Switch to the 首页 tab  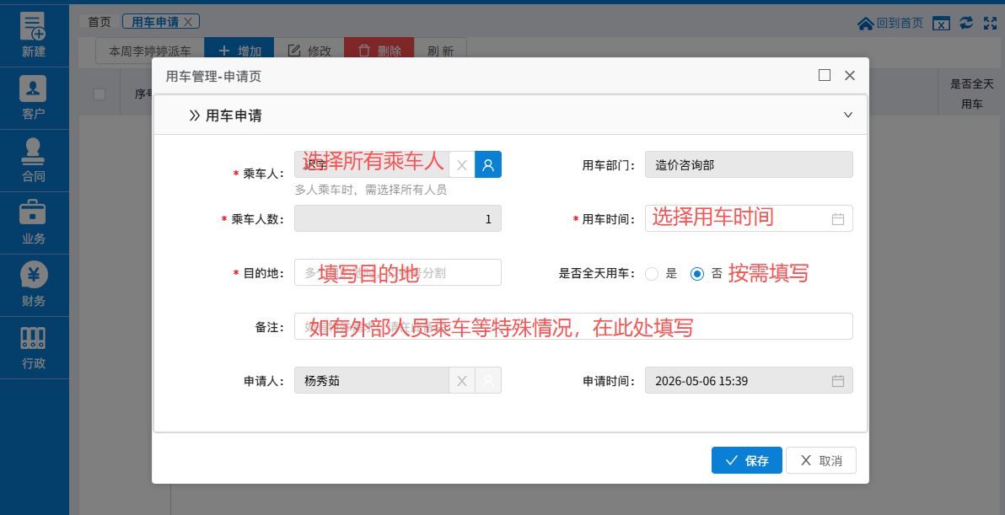pyautogui.click(x=99, y=22)
